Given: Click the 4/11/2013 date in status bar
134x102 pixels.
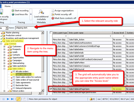Looking at the screenshot, I should pyautogui.click(x=114, y=99).
